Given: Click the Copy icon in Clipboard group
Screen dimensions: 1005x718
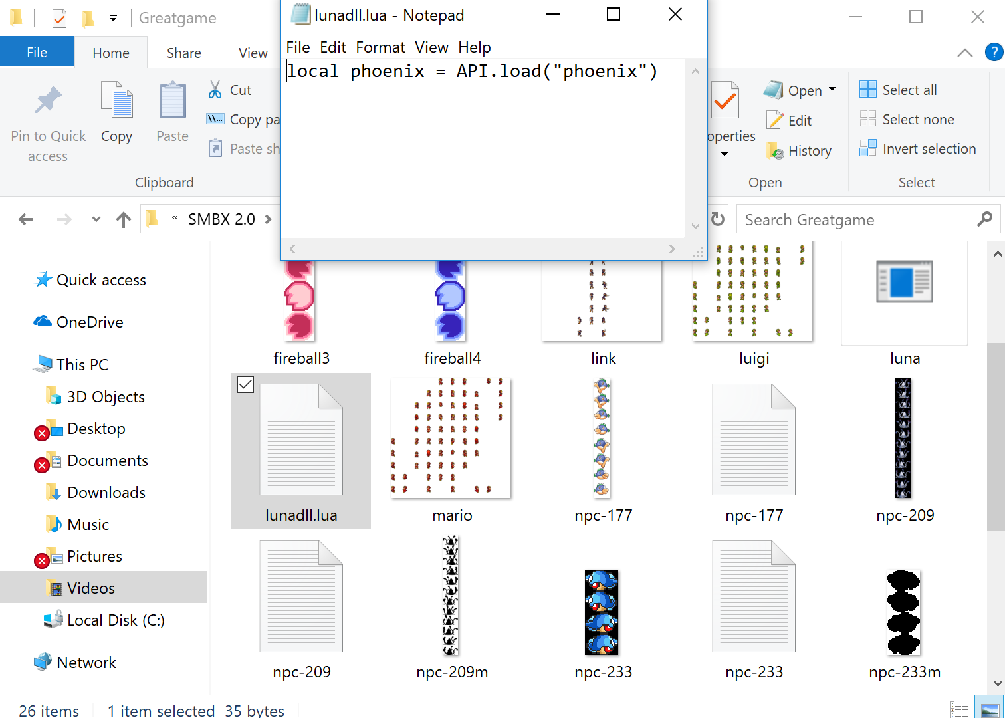Looking at the screenshot, I should (116, 100).
